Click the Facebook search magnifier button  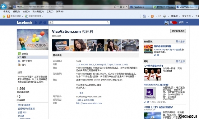click(x=108, y=23)
